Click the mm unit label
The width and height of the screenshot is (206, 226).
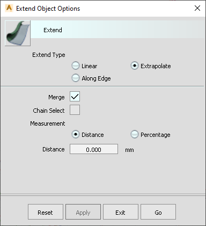pyautogui.click(x=129, y=150)
